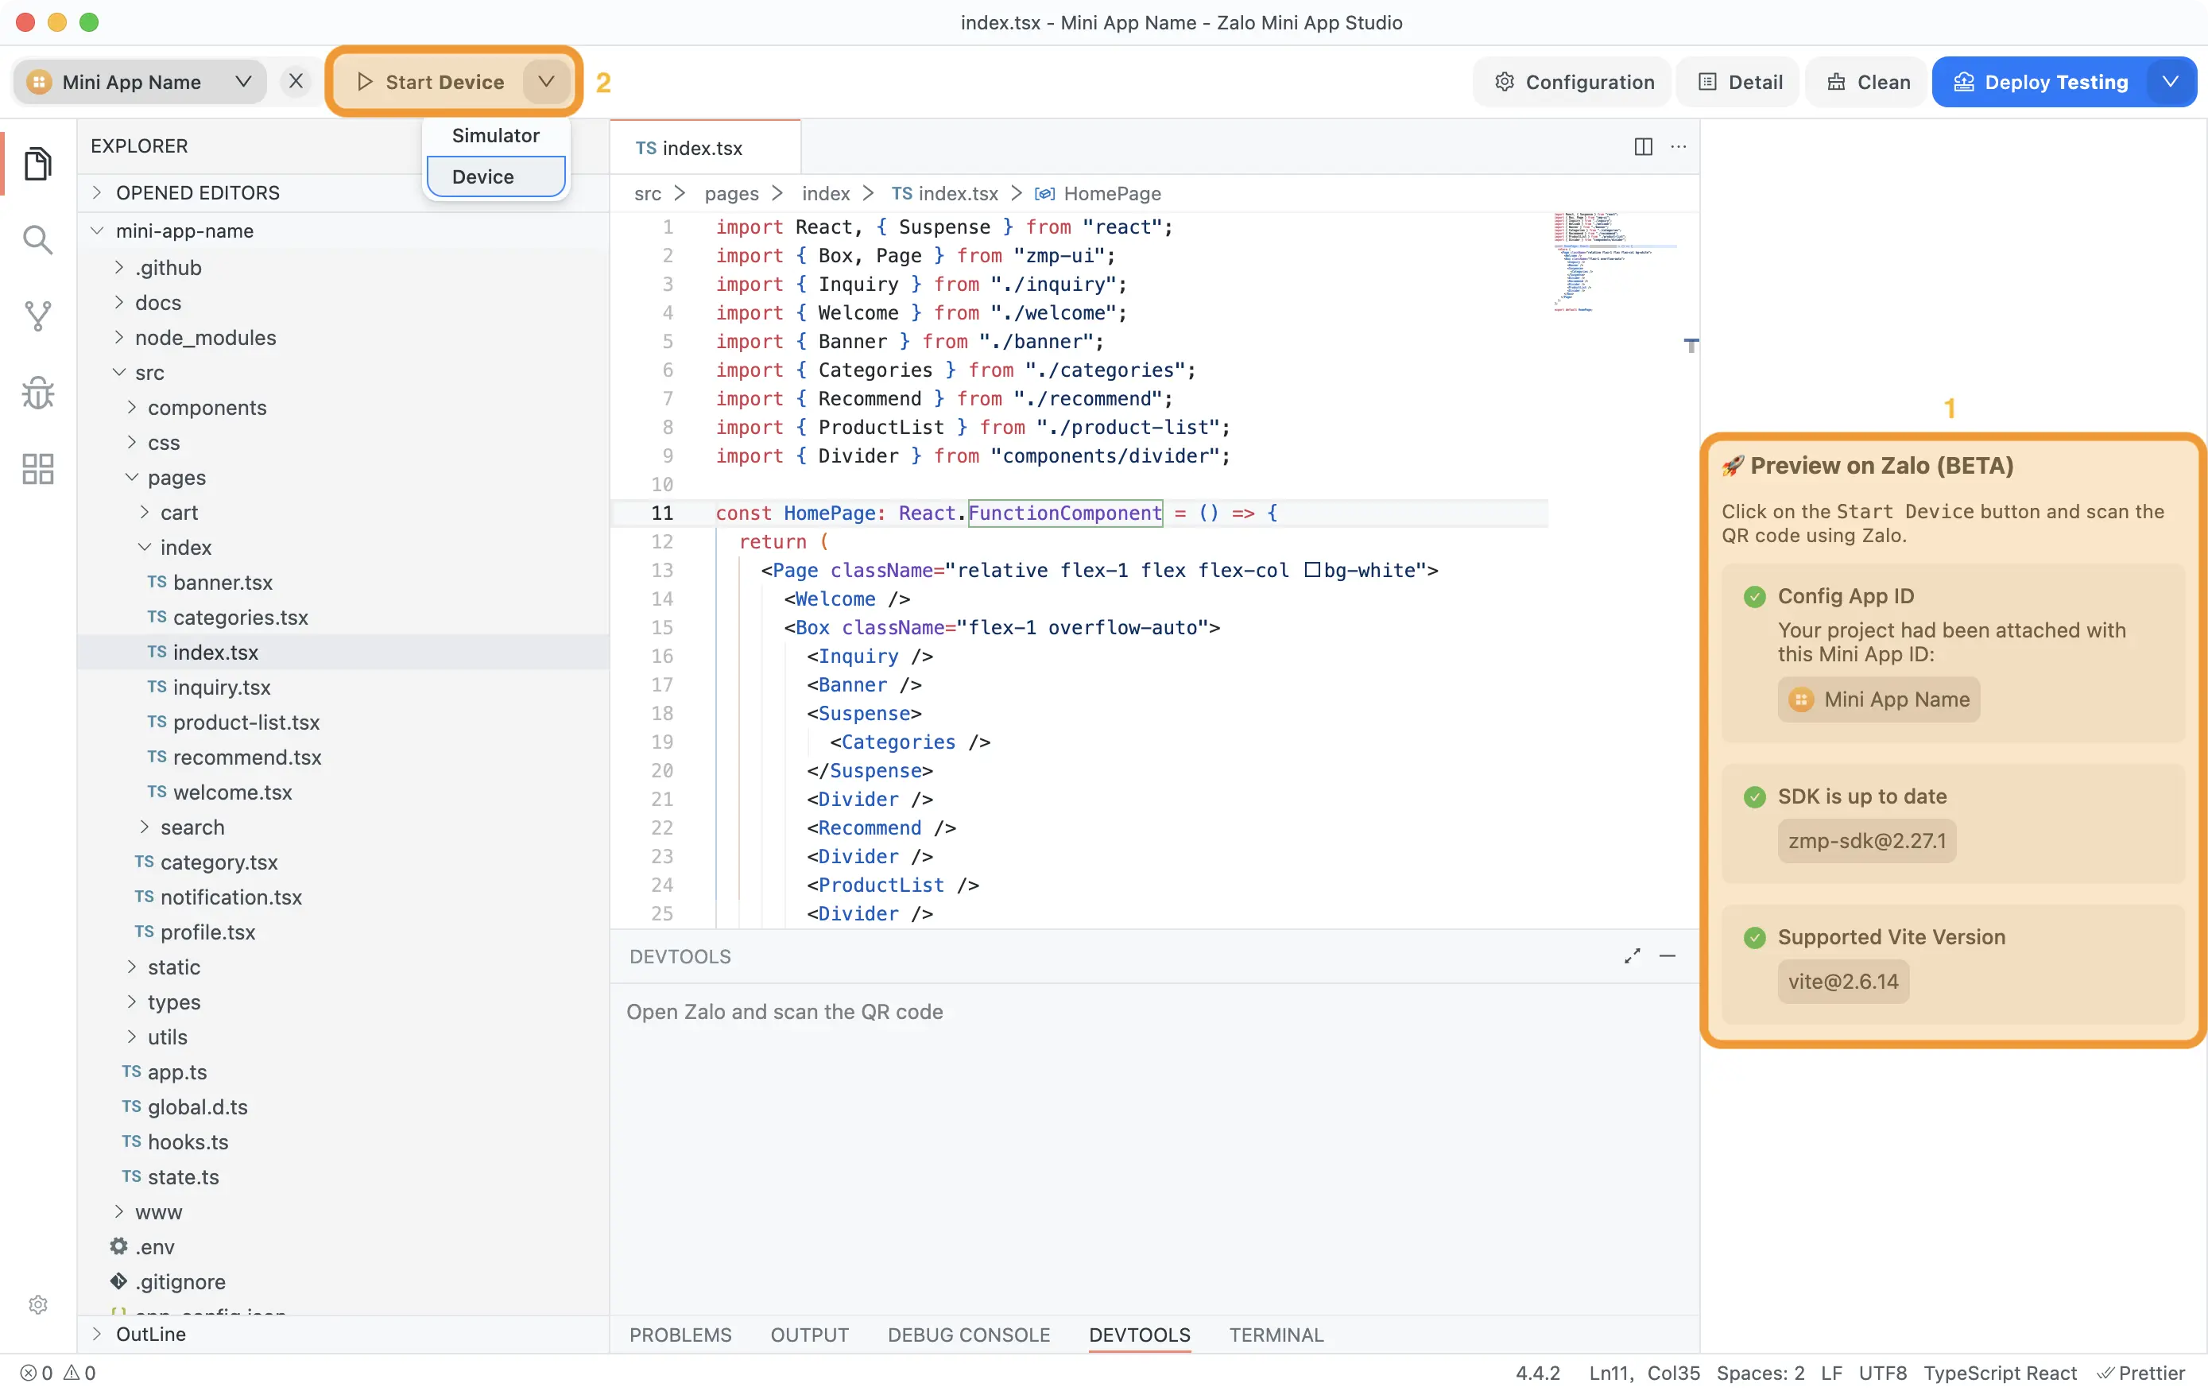Open the Start Device dropdown arrow
2208x1391 pixels.
click(x=547, y=82)
